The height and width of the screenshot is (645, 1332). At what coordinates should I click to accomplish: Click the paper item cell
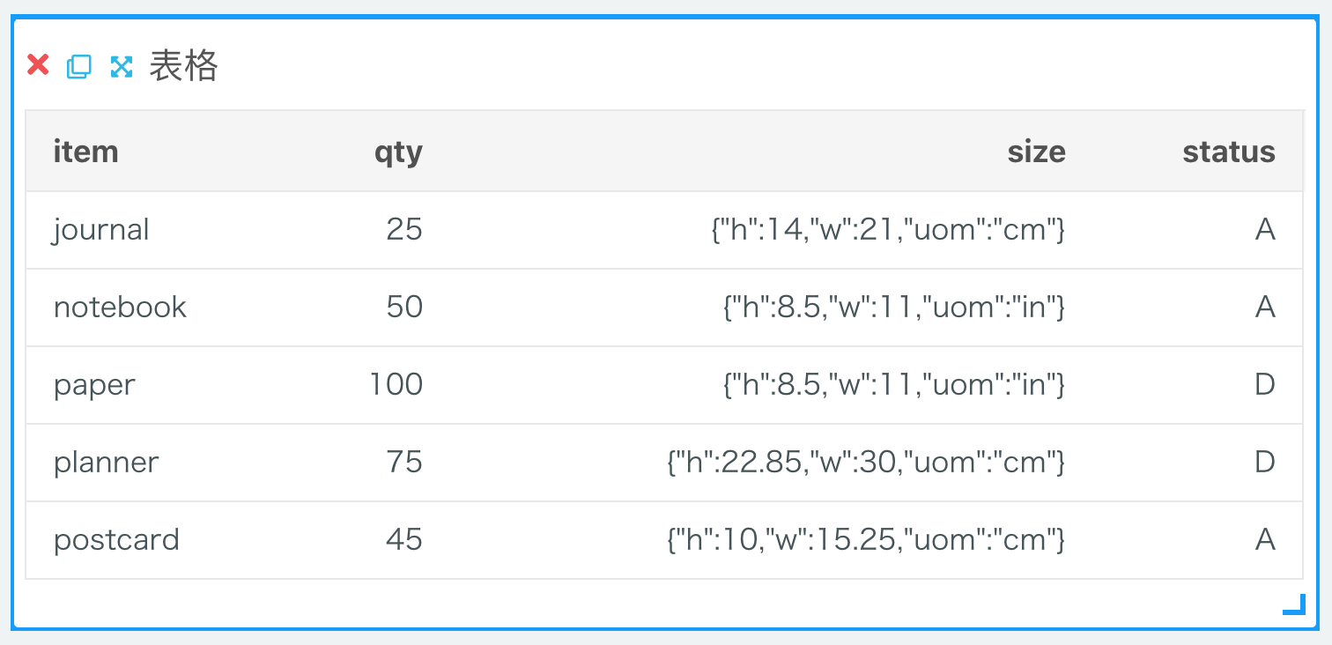94,385
